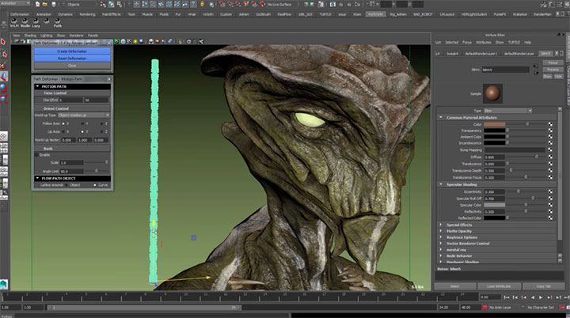Click the material Color swatch

(494, 124)
